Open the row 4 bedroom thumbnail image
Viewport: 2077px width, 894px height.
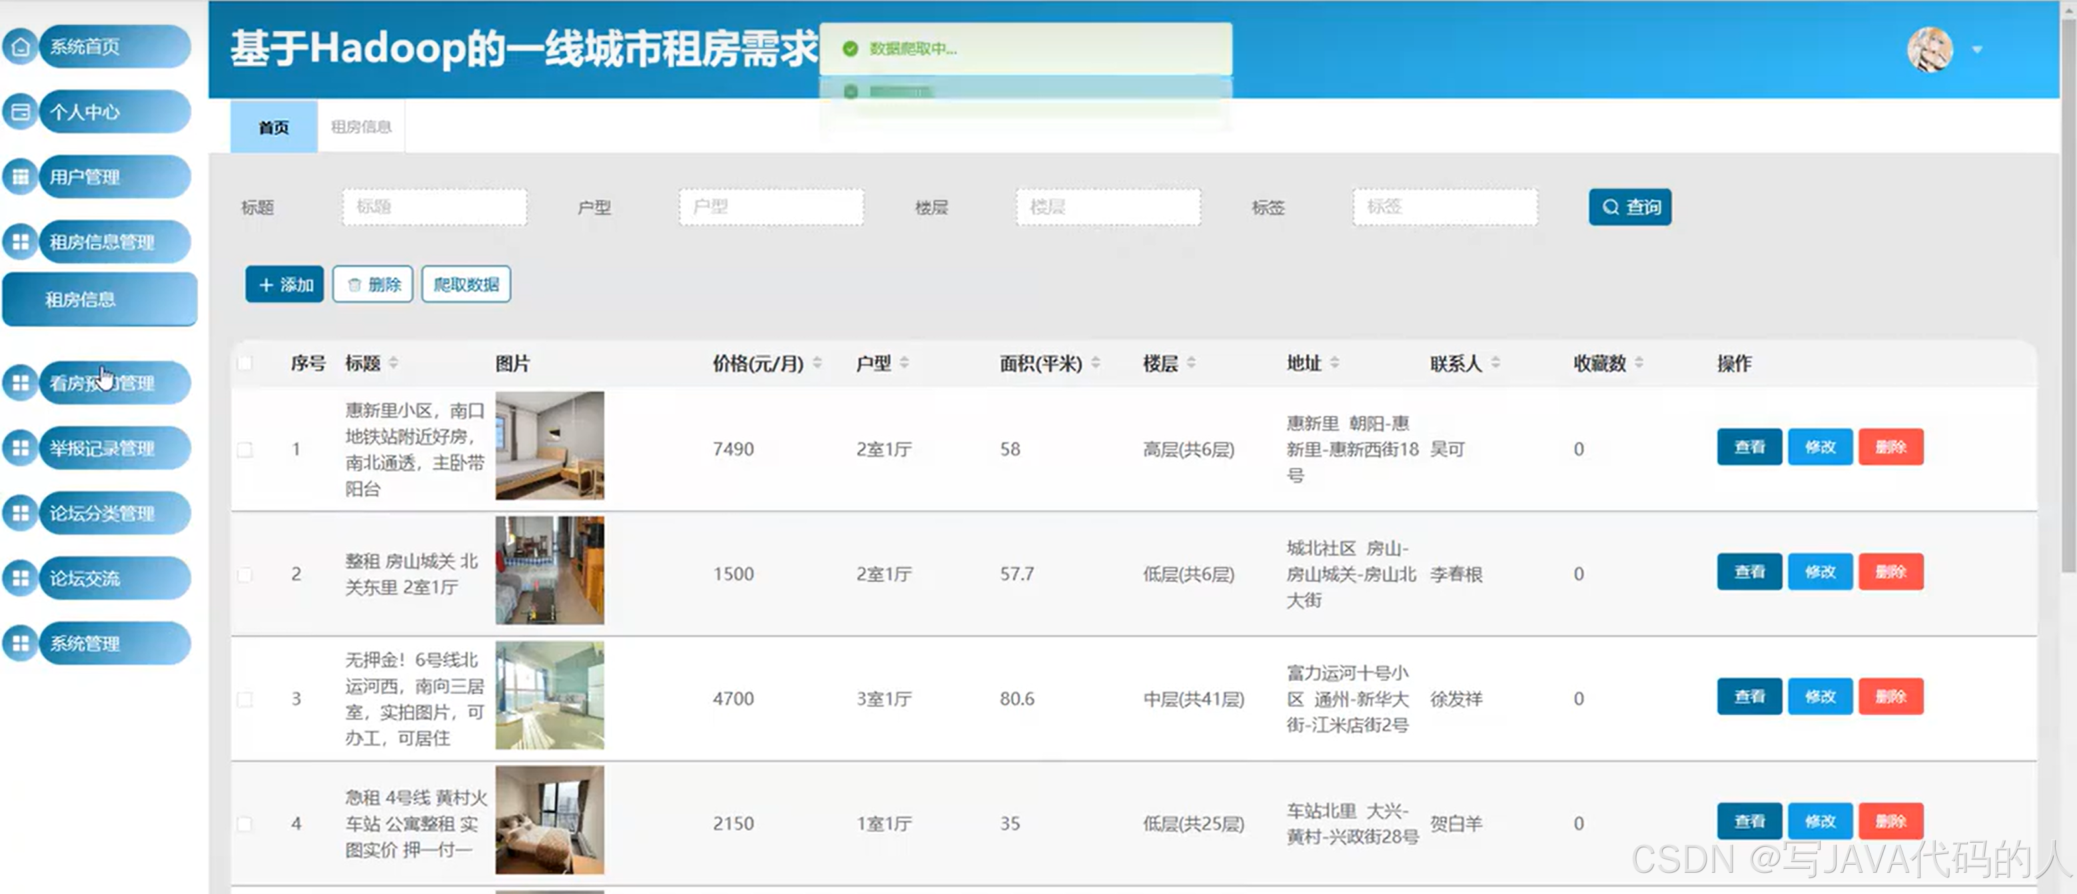tap(549, 820)
